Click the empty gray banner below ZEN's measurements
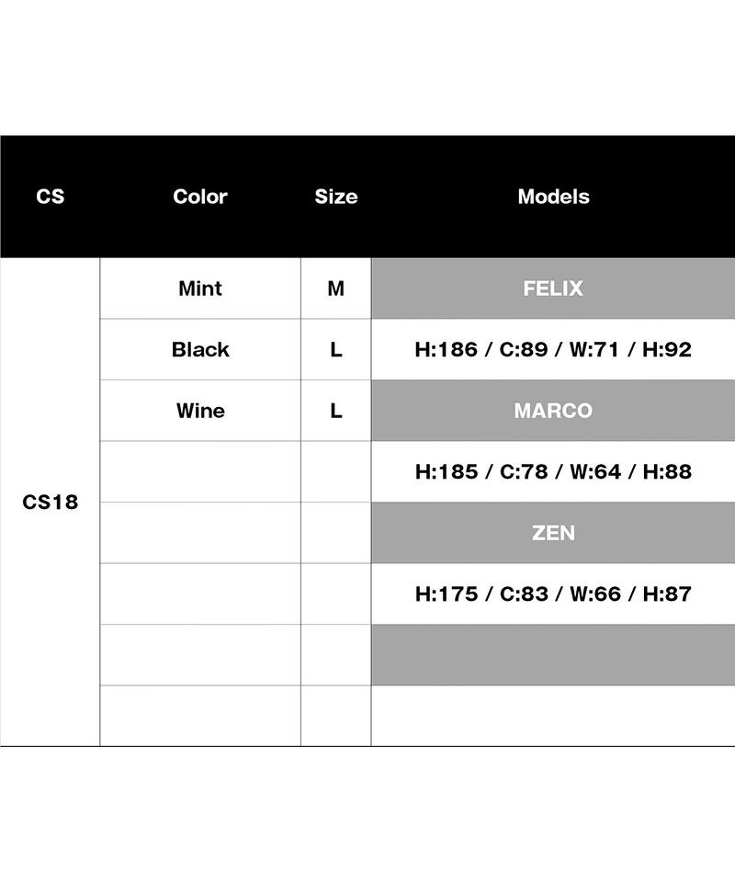Image resolution: width=735 pixels, height=882 pixels. click(553, 655)
